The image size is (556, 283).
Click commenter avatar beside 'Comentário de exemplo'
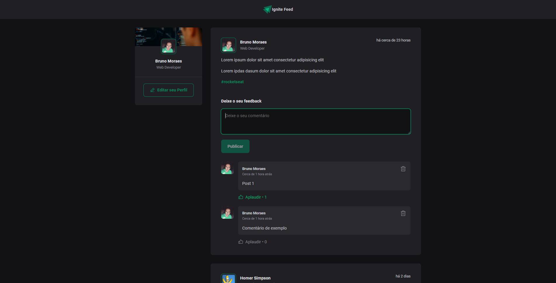click(x=227, y=213)
